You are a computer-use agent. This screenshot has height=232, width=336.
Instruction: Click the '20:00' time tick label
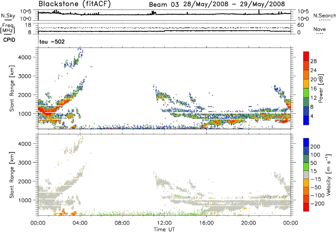pyautogui.click(x=248, y=223)
